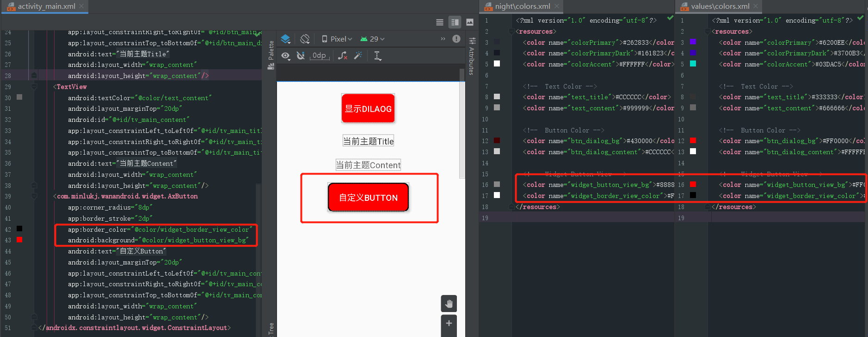The height and width of the screenshot is (337, 868).
Task: Open btn_dialog_bg dark red swatch in night colors
Action: (497, 140)
